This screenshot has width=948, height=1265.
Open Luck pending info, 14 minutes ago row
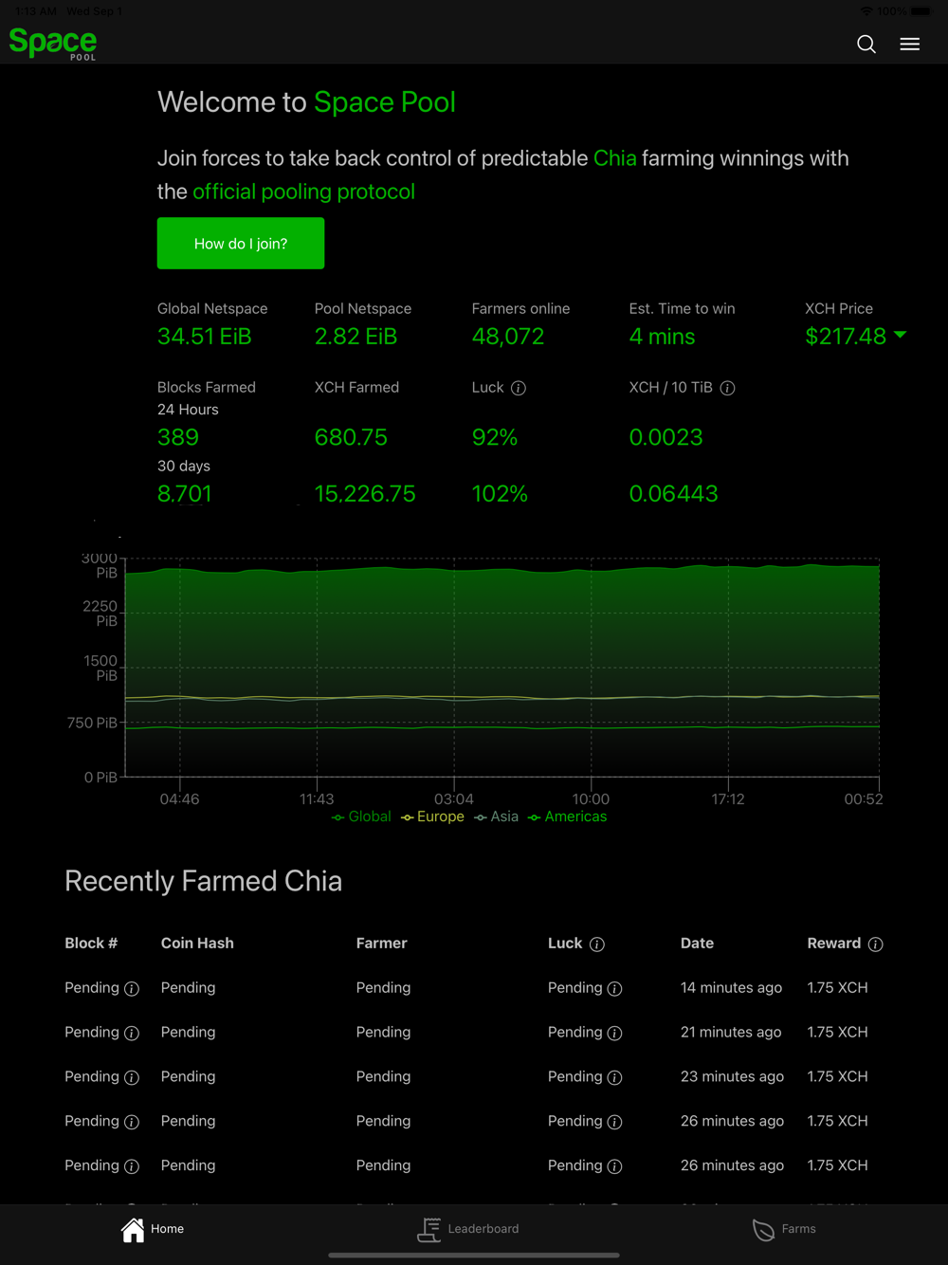click(614, 988)
